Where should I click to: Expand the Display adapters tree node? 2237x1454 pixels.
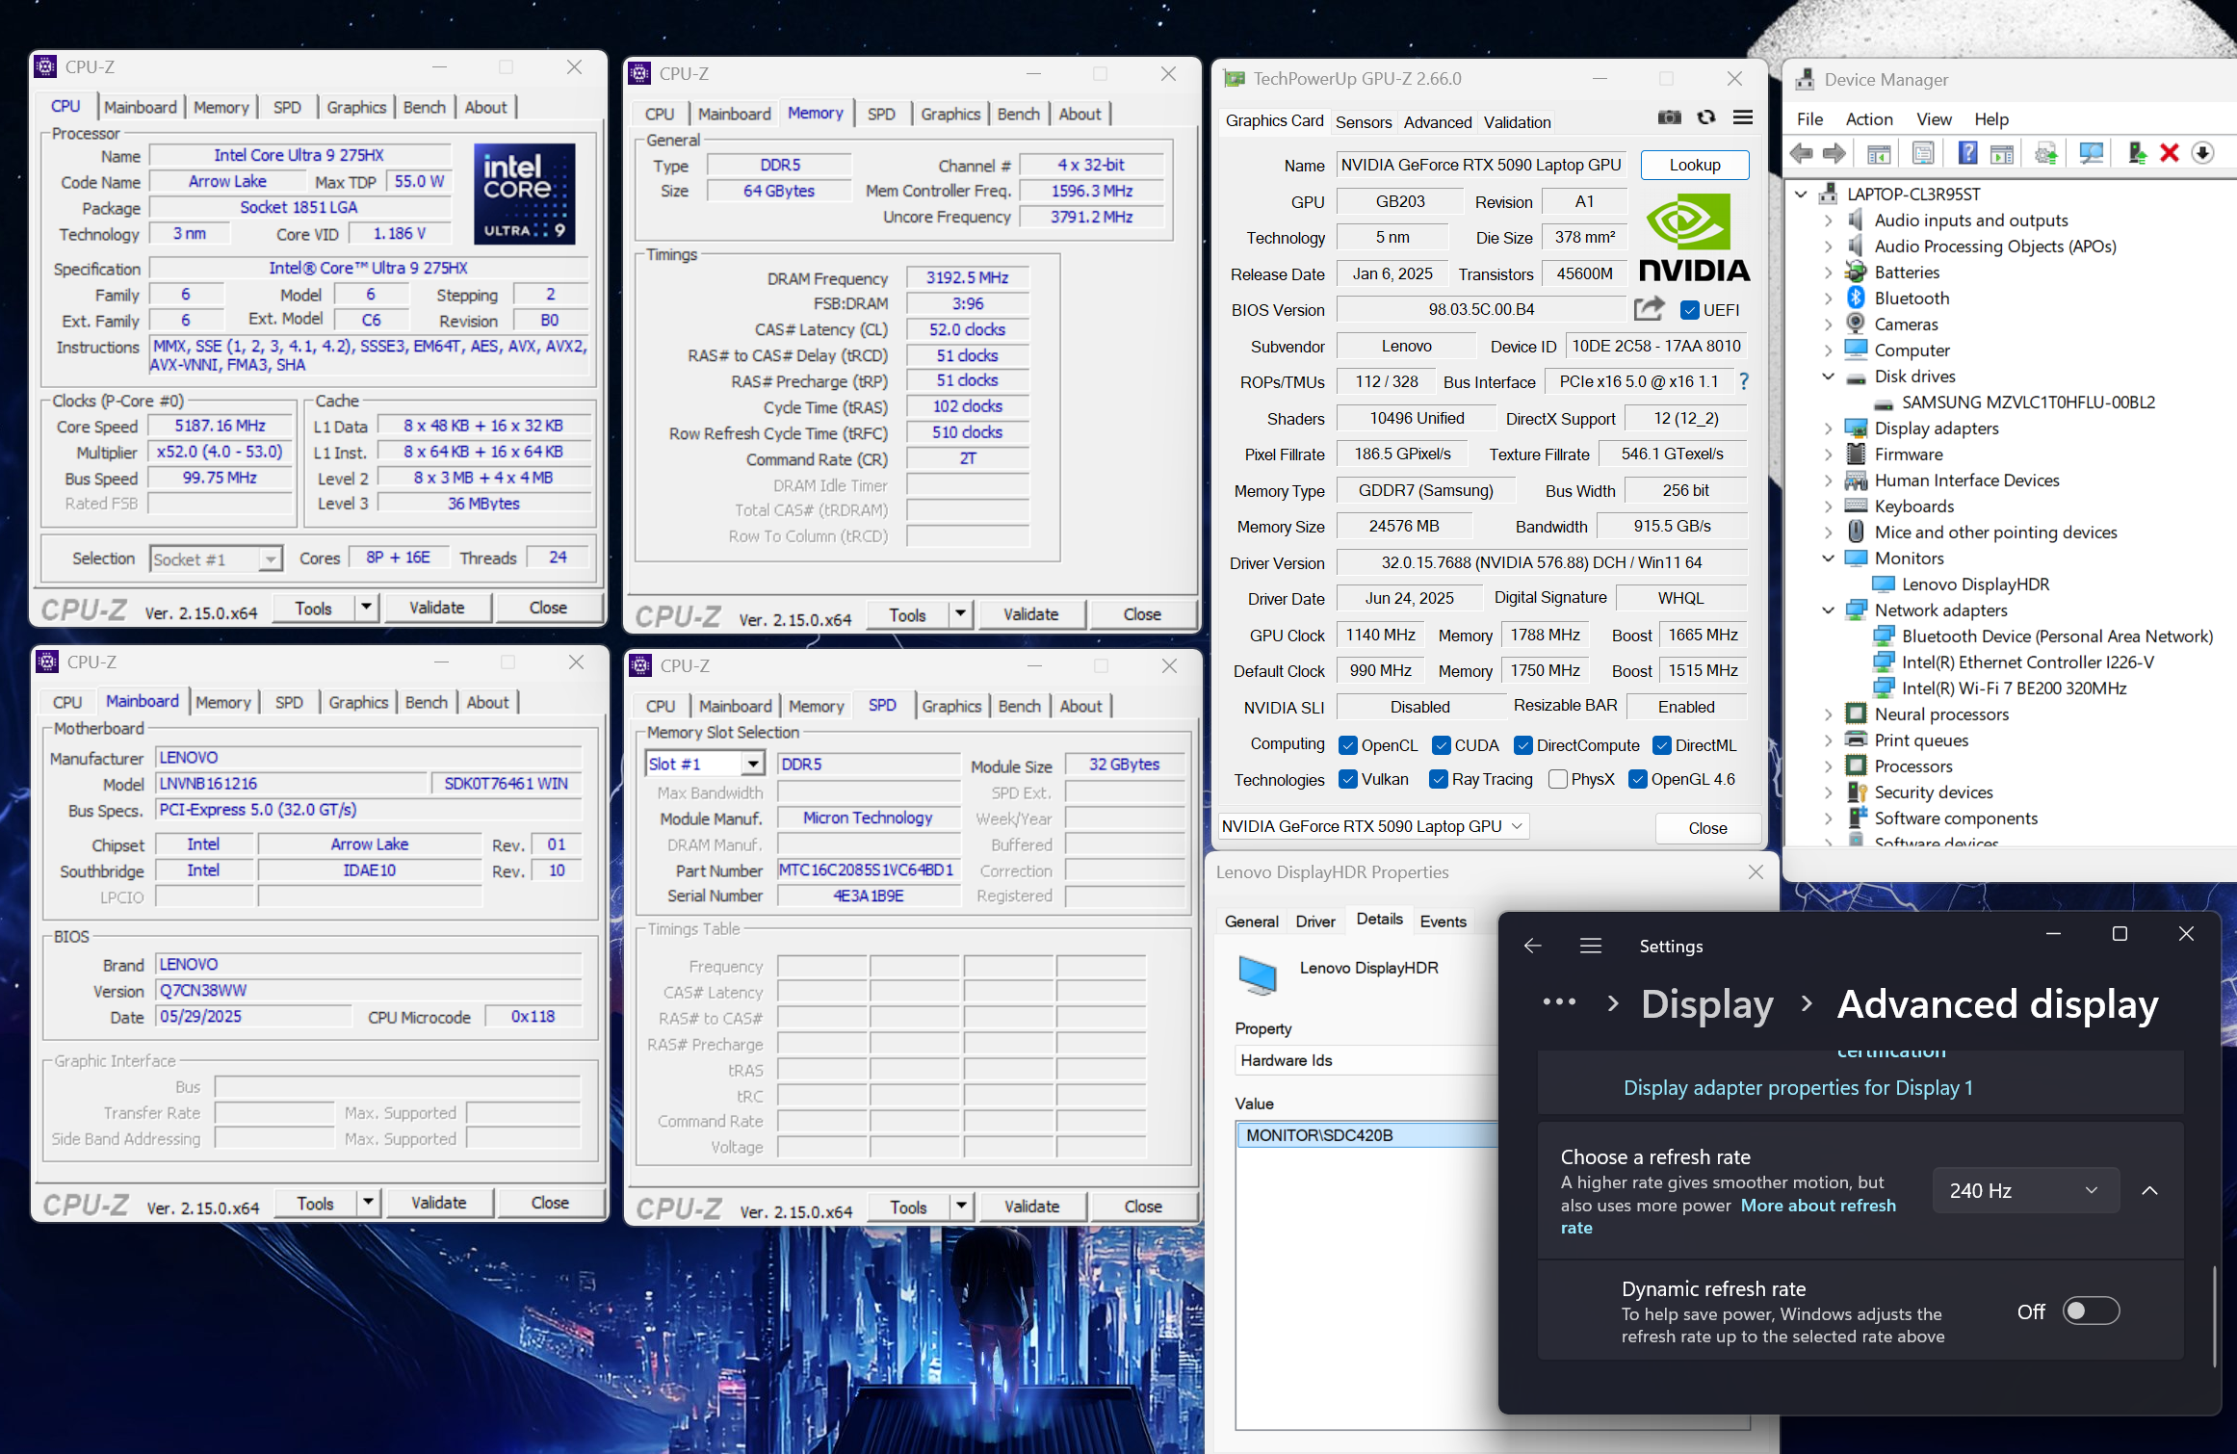(x=1828, y=428)
